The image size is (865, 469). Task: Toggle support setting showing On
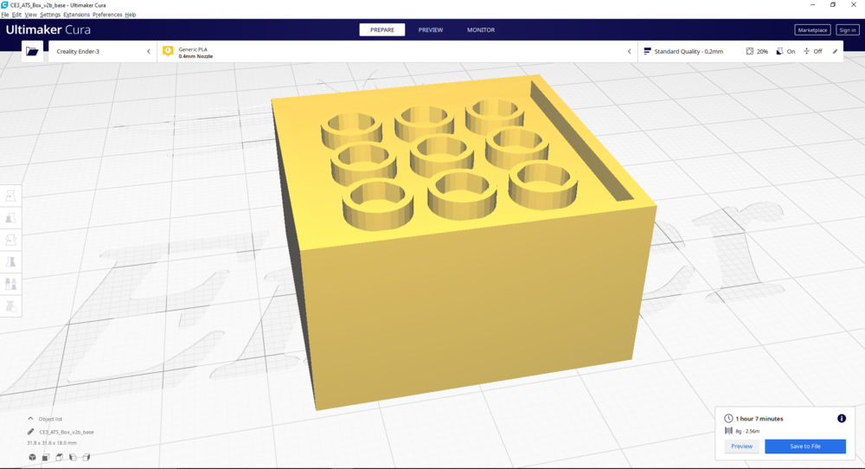point(785,51)
